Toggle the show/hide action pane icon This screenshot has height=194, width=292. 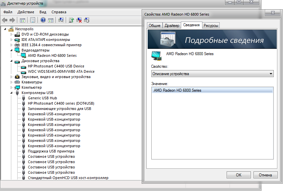[51, 20]
